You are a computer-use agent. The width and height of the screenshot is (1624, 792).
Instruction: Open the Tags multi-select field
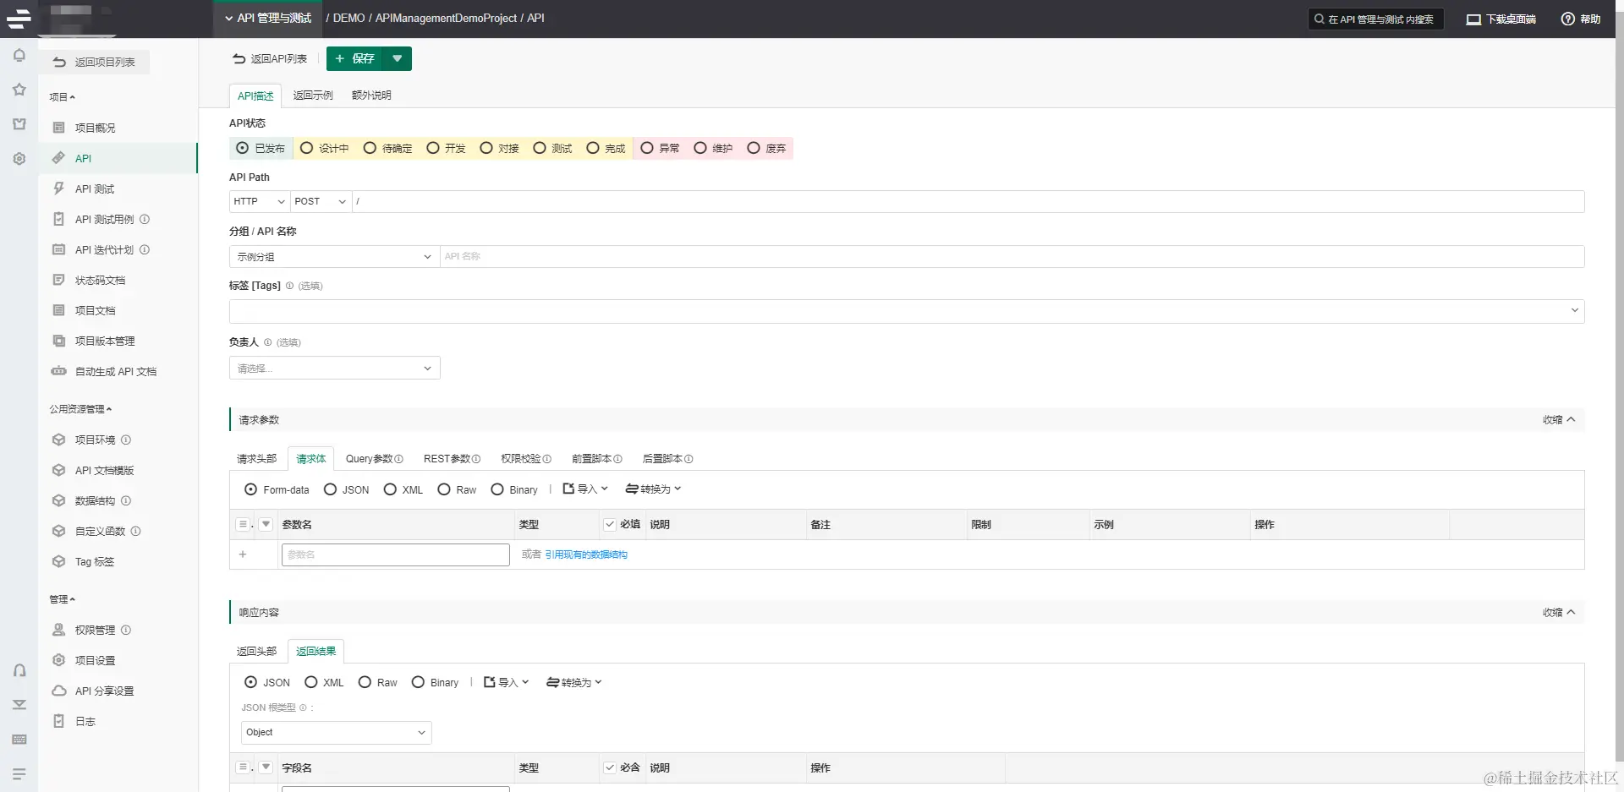click(x=907, y=311)
